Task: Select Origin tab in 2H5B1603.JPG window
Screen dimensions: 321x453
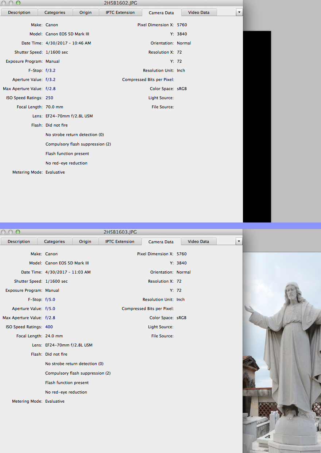Action: coord(85,241)
